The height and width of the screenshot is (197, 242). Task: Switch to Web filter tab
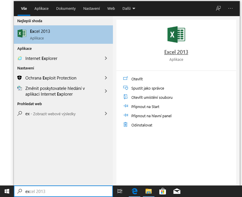pos(111,8)
